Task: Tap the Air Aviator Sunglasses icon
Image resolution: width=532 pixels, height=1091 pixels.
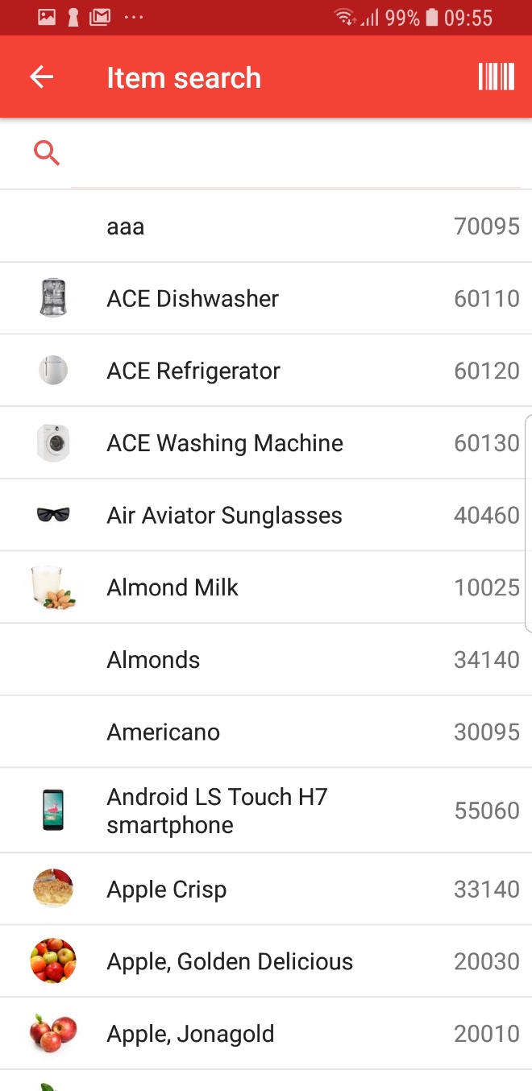Action: pyautogui.click(x=53, y=515)
